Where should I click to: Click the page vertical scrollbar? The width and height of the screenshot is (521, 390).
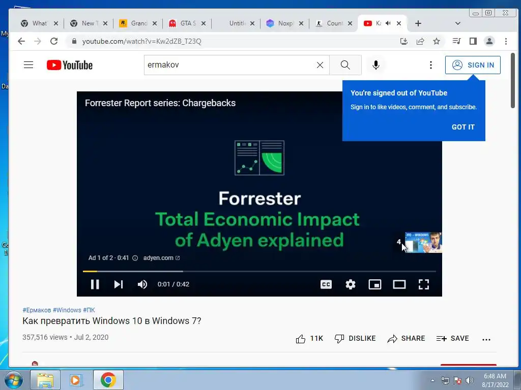pyautogui.click(x=513, y=80)
